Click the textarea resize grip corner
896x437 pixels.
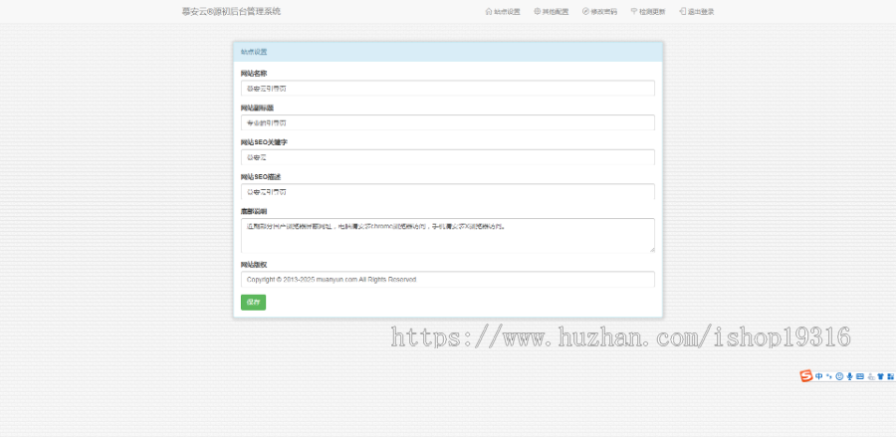652,250
